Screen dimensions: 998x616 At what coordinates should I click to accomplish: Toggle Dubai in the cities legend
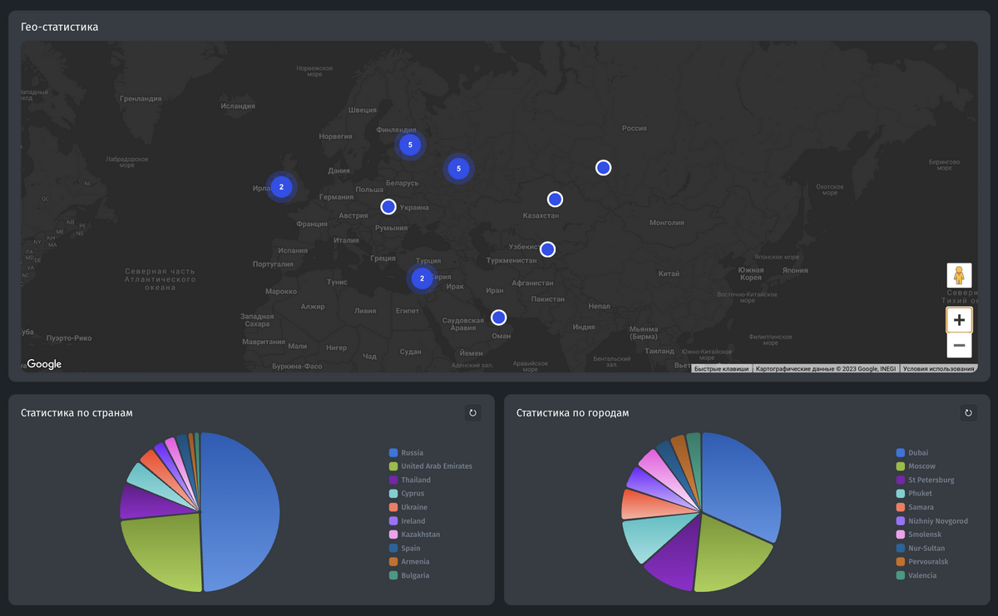pos(917,453)
